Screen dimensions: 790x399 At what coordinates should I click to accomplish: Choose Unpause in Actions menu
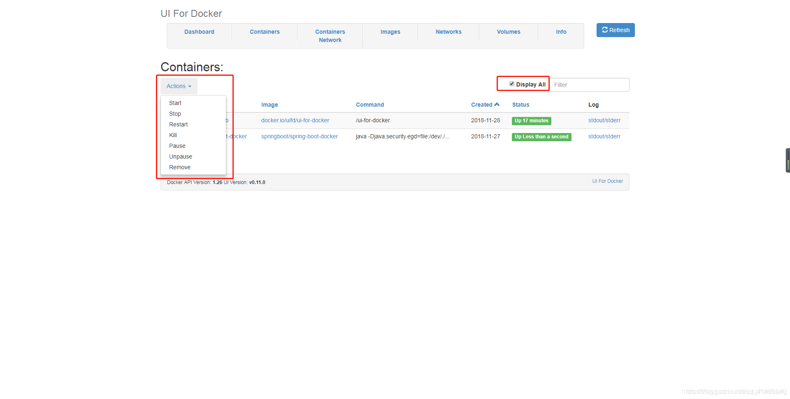193,156
